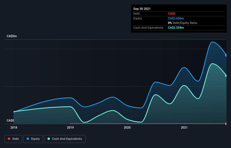Click the 0% Debt/Equity Ratio text
Viewport: 231px width, 148px height.
click(x=183, y=23)
